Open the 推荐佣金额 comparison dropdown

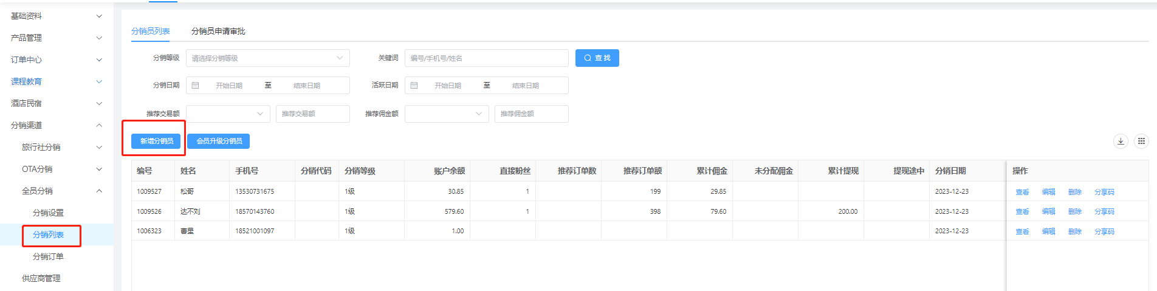(x=447, y=114)
